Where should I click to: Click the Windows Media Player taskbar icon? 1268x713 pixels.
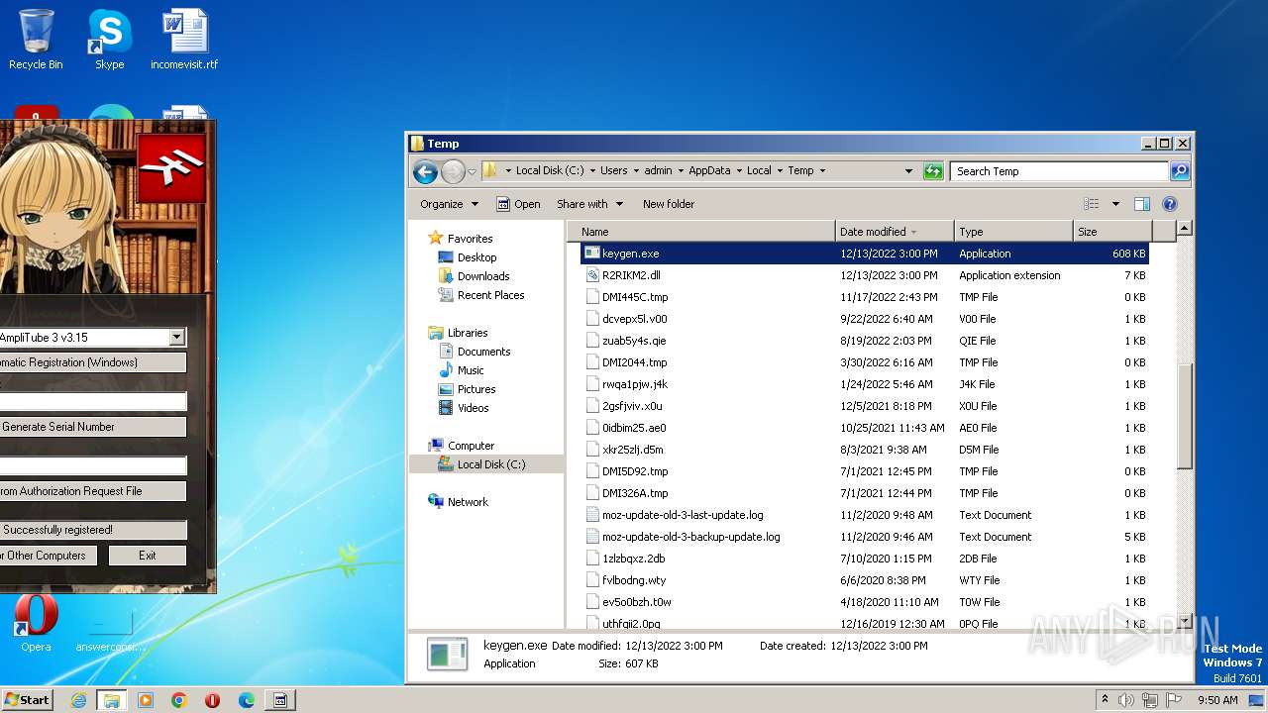(x=146, y=700)
